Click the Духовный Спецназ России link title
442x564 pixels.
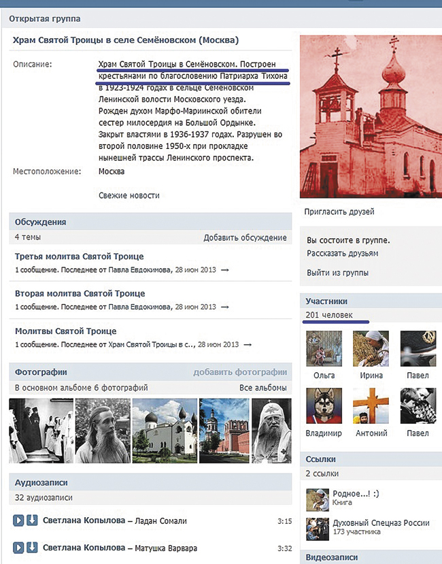[381, 523]
